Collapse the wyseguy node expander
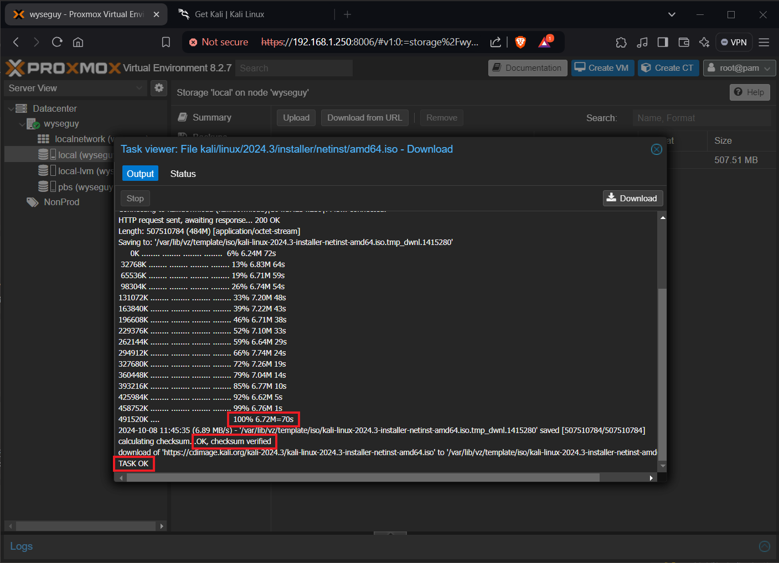Image resolution: width=779 pixels, height=563 pixels. 22,124
